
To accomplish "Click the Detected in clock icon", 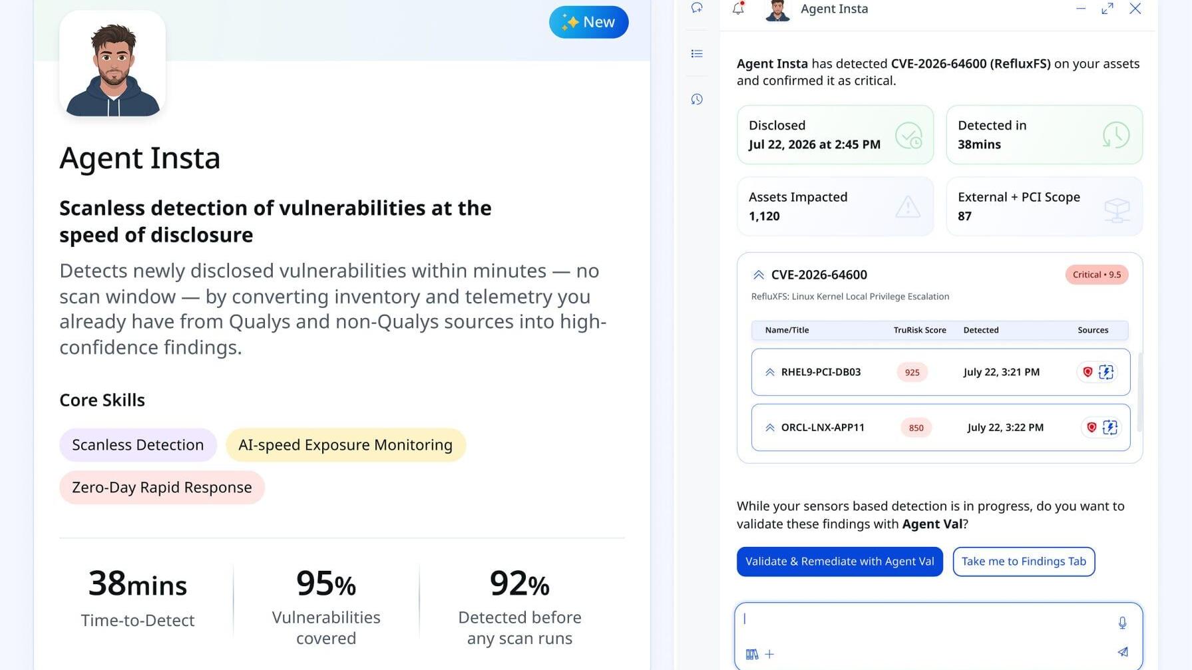I will (1116, 135).
